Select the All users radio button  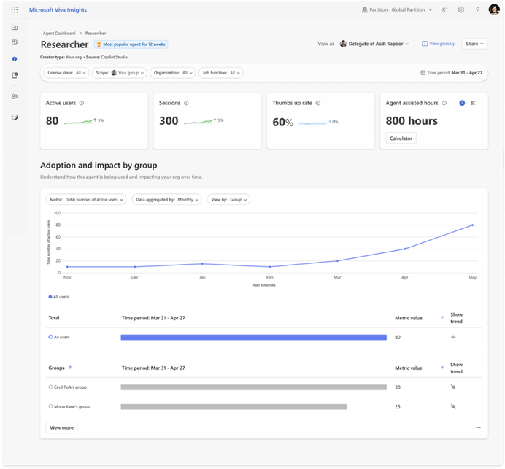(x=50, y=337)
